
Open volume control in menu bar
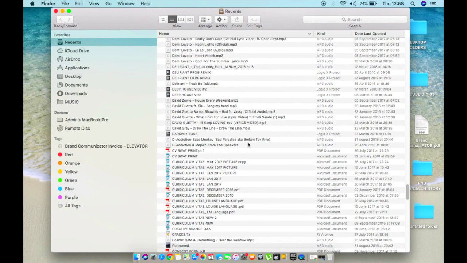(353, 4)
